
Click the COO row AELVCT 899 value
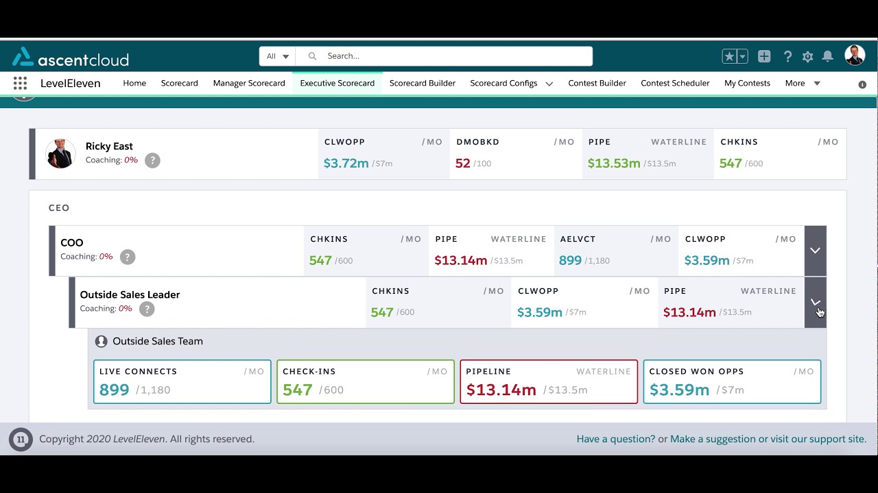coord(571,260)
